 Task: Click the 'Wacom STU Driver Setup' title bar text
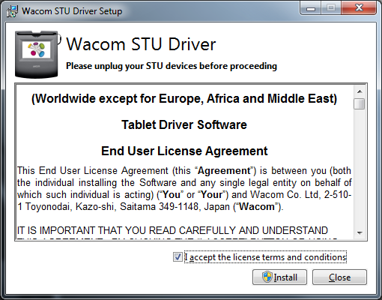tap(72, 11)
